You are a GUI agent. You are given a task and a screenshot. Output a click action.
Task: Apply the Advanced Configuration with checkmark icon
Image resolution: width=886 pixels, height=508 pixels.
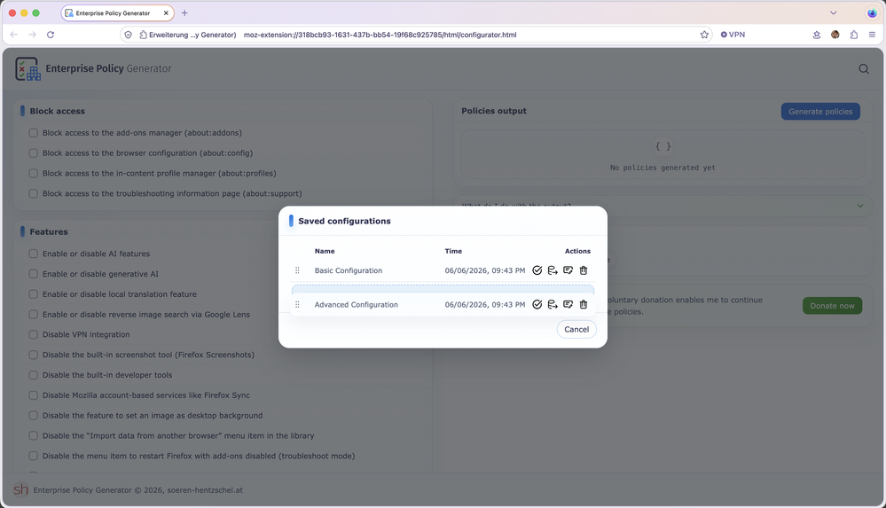[x=537, y=305]
